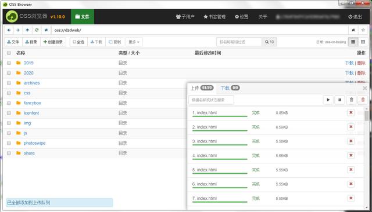372x212 pixels.
Task: Open 关于 menu item
Action: click(x=263, y=17)
